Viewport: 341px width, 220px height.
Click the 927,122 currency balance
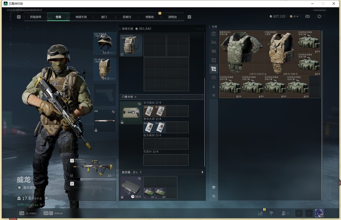click(x=277, y=17)
